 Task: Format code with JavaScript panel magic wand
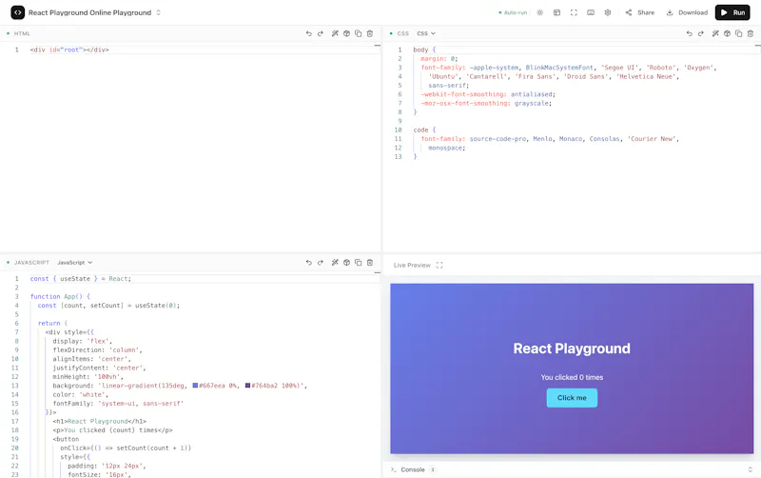pyautogui.click(x=335, y=262)
